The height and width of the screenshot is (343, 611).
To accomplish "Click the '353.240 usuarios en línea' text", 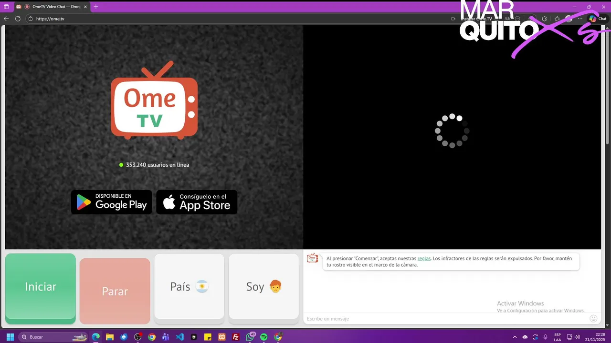I will coord(158,165).
